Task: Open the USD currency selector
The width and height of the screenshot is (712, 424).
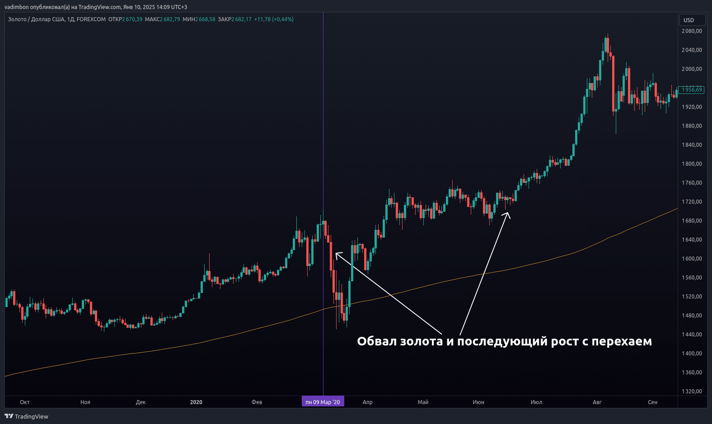Action: coord(692,20)
